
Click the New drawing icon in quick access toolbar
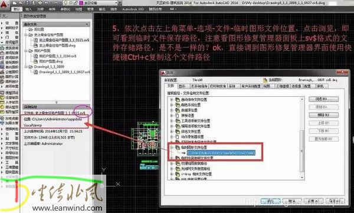click(15, 3)
